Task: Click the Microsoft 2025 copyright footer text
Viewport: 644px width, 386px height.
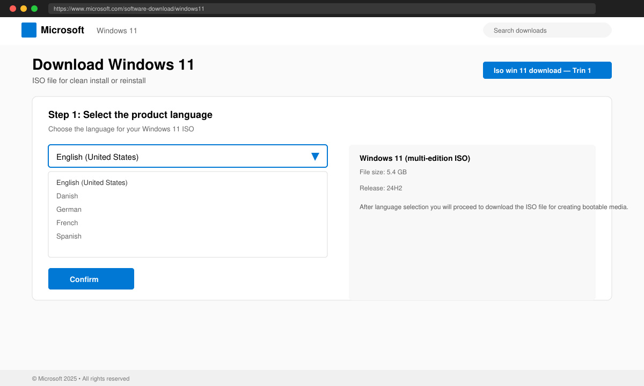Action: coord(80,378)
